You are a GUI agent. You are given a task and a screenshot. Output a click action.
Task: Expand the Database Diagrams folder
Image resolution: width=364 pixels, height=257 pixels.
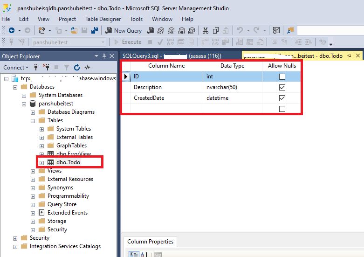pyautogui.click(x=33, y=112)
